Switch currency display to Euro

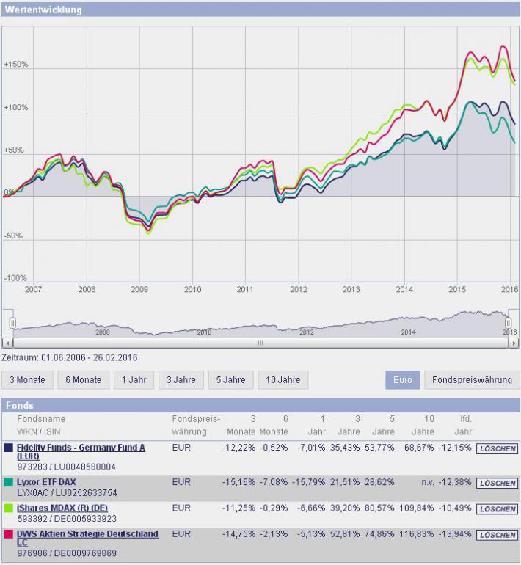tap(402, 380)
